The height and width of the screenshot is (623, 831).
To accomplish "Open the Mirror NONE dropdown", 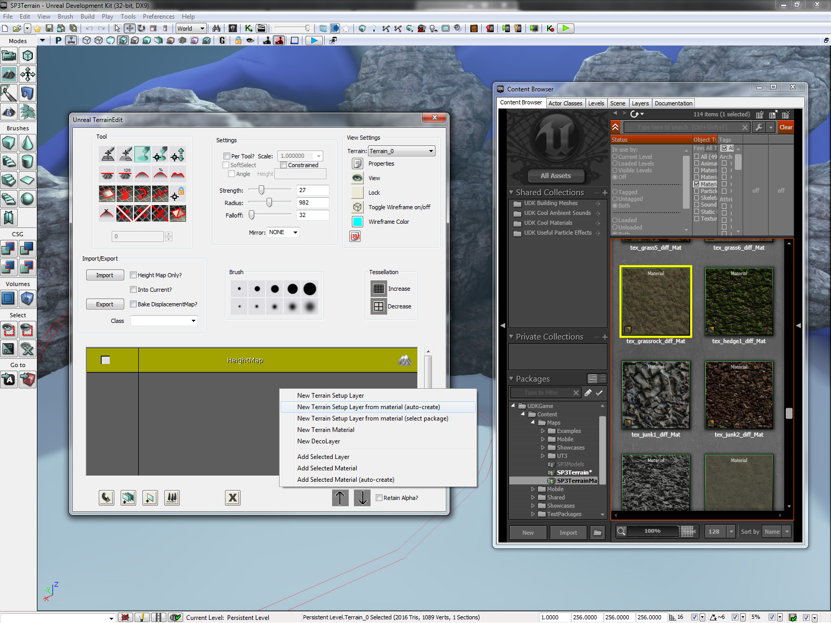I will coord(283,233).
